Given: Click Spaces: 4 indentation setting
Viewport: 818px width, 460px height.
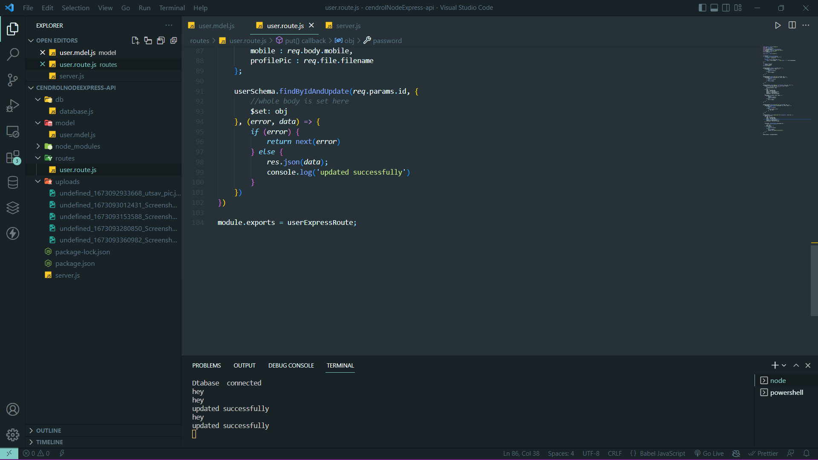Looking at the screenshot, I should (561, 454).
